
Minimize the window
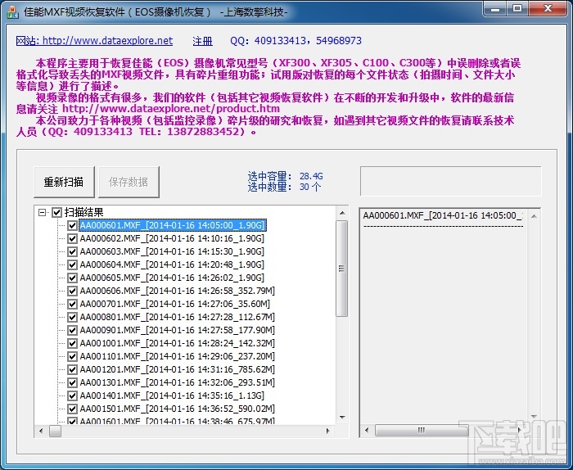point(495,9)
